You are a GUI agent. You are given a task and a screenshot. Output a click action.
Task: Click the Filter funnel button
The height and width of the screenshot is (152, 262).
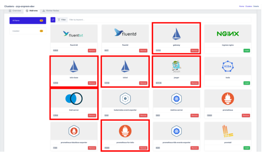(62, 20)
